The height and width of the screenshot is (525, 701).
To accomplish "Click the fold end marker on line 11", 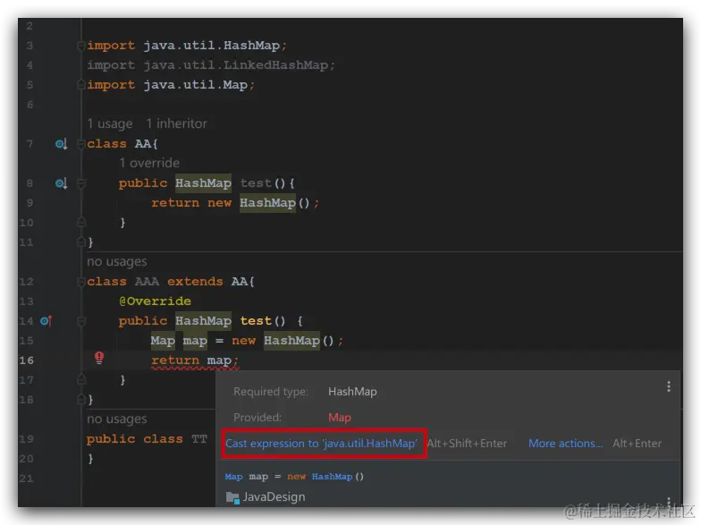I will (x=81, y=241).
